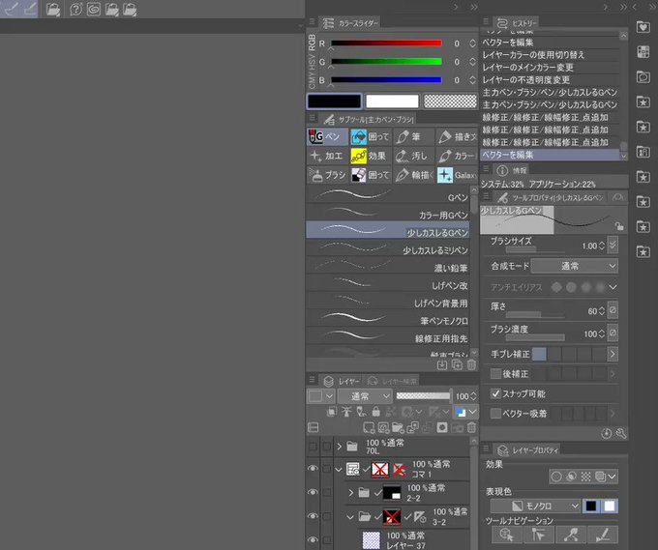Viewport: 658px width, 550px height.
Task: Select the ペン subtool group
Action: pyautogui.click(x=327, y=136)
